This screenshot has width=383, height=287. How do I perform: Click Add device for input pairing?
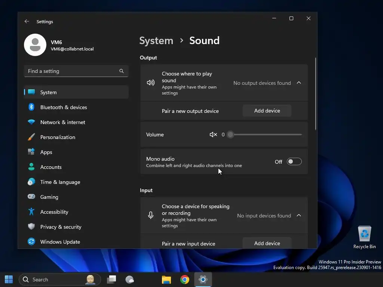point(267,243)
